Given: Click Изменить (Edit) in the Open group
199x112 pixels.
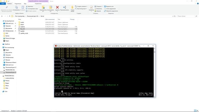Looking at the screenshot, I should tap(98, 9).
